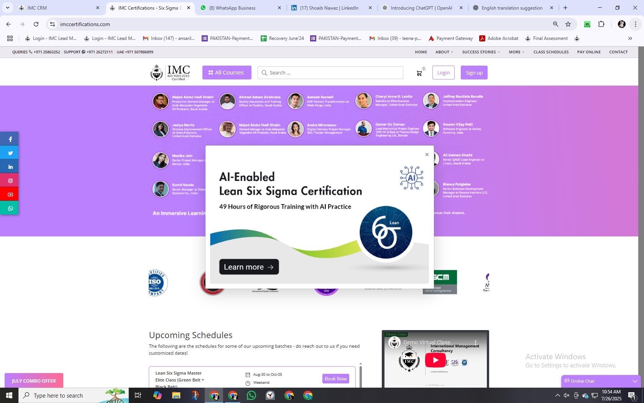Viewport: 644px width, 403px height.
Task: Switch to the Introducing ChatGPT tab
Action: pyautogui.click(x=422, y=8)
